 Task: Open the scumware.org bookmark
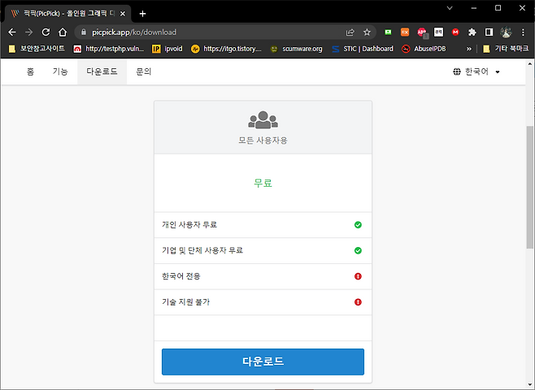tap(296, 49)
